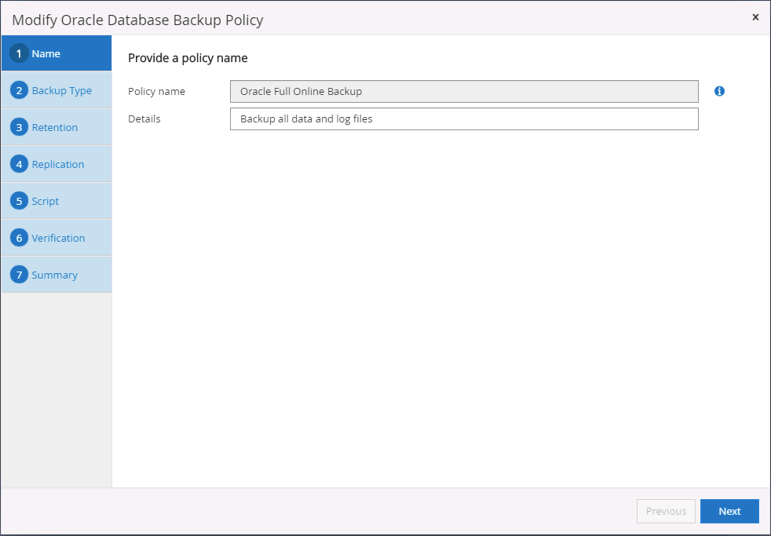Click the step 7 number circle
The width and height of the screenshot is (771, 536).
[x=20, y=275]
